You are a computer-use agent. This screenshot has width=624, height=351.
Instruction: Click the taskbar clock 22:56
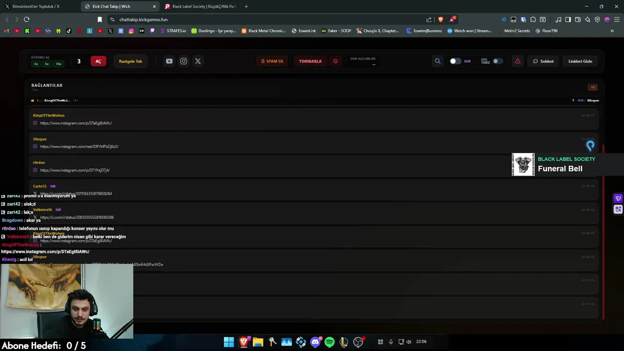pos(421,342)
